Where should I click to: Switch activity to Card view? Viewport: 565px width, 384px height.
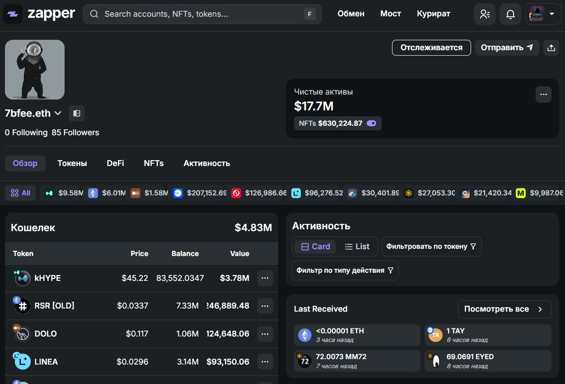pyautogui.click(x=316, y=247)
